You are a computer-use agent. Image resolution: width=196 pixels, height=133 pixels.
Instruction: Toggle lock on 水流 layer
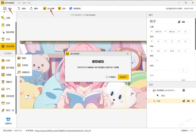pyautogui.click(x=184, y=101)
